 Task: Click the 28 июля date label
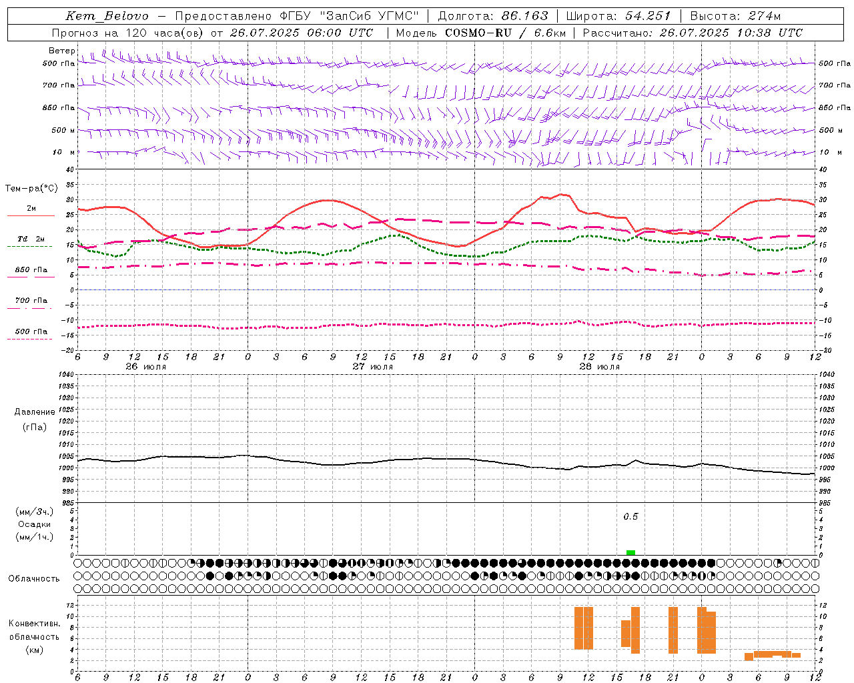point(600,367)
